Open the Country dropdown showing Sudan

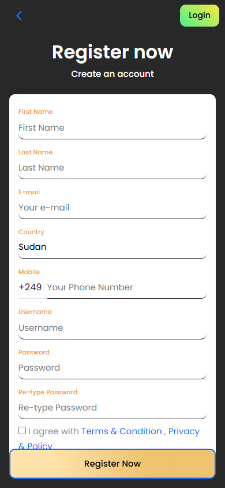tap(112, 247)
